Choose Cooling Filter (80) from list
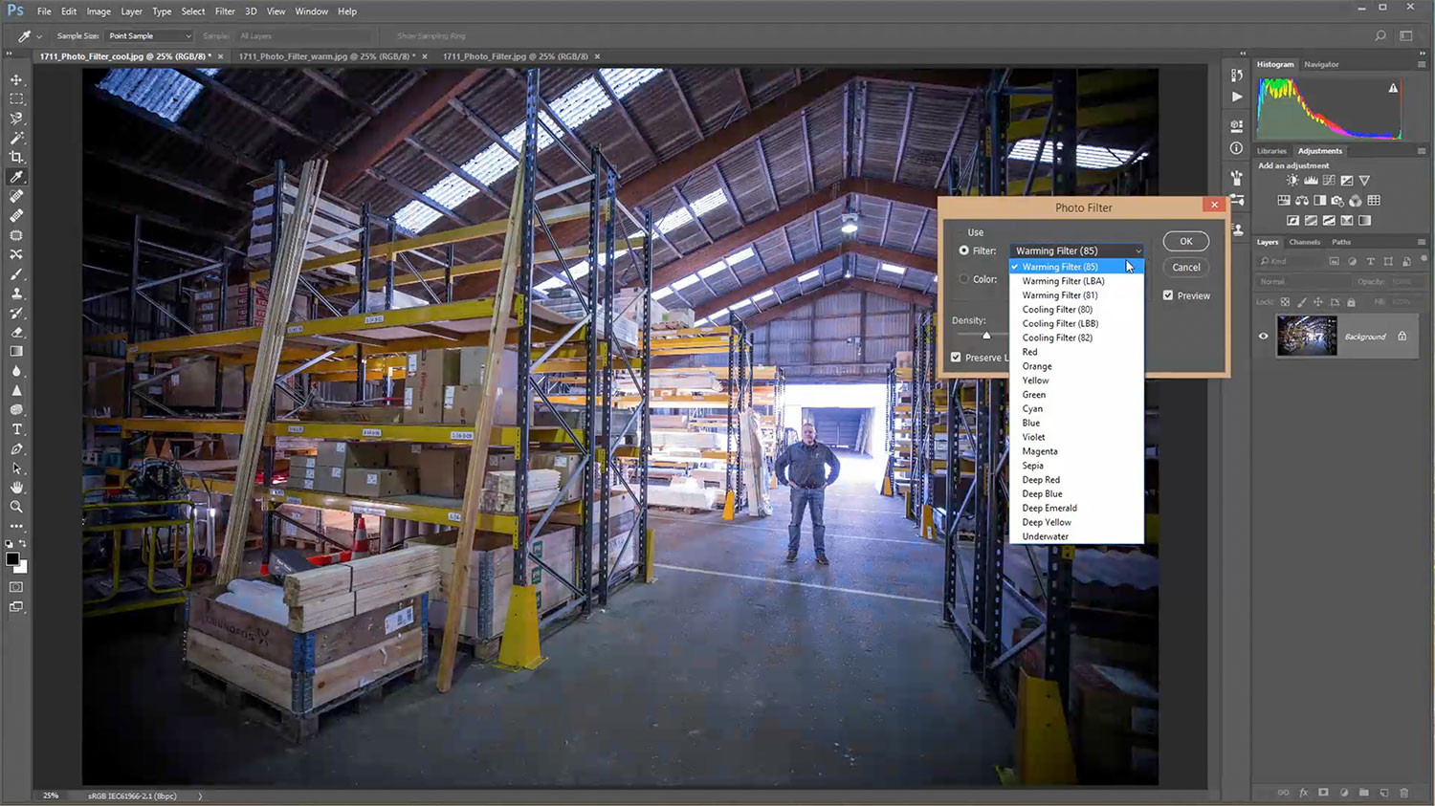The width and height of the screenshot is (1435, 806). point(1057,310)
